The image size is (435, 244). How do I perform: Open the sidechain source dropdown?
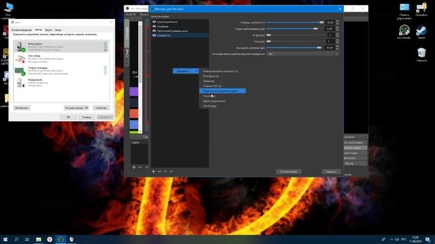coord(302,54)
